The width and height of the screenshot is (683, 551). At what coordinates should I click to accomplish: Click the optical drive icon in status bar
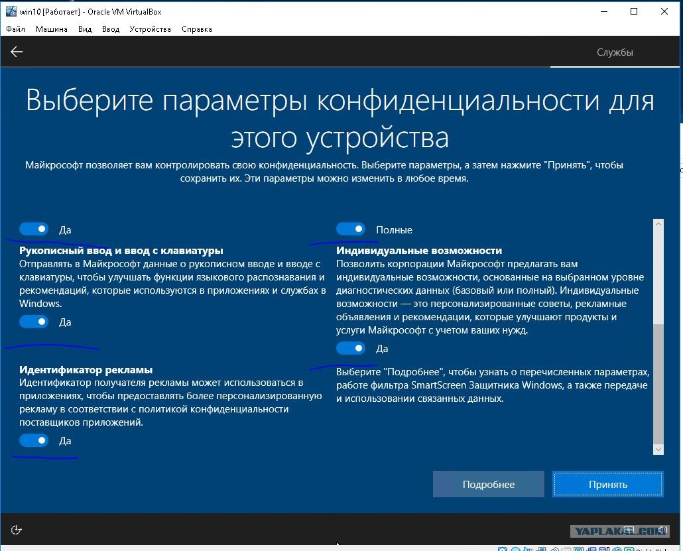click(515, 549)
